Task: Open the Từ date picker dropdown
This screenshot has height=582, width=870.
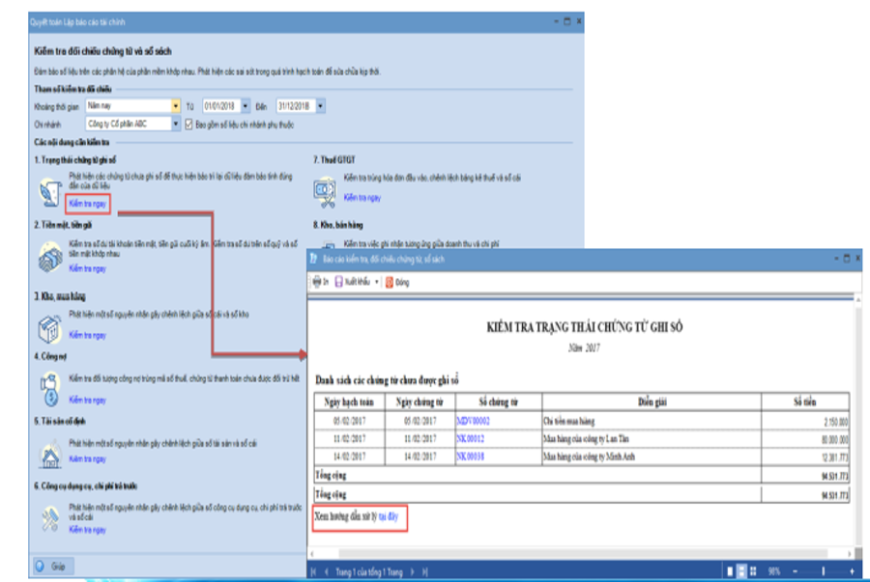Action: click(246, 105)
